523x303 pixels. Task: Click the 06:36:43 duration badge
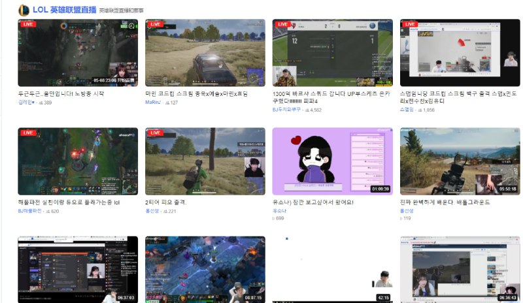tap(508, 298)
